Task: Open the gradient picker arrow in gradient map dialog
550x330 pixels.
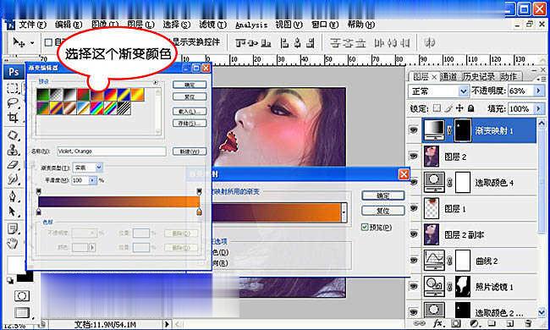Action: 344,212
